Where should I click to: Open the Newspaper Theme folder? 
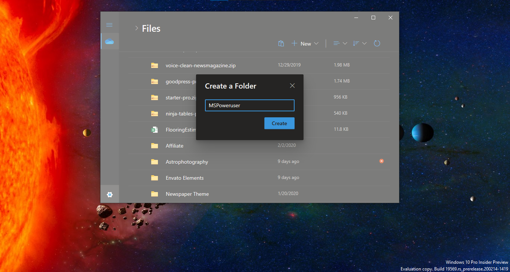click(x=187, y=194)
